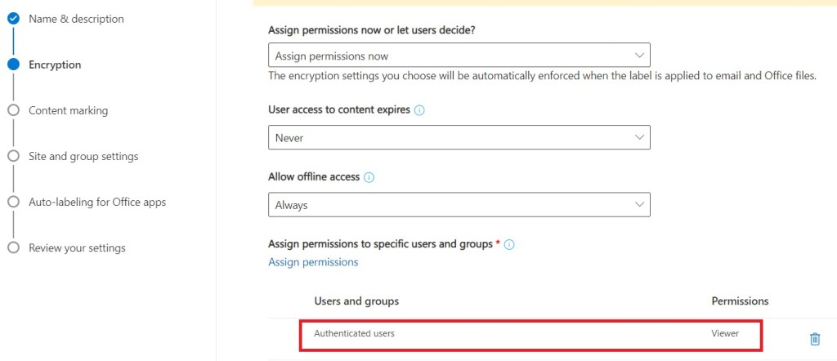Click info icon next to Allow offline access
Screen dimensions: 837x361
[369, 177]
